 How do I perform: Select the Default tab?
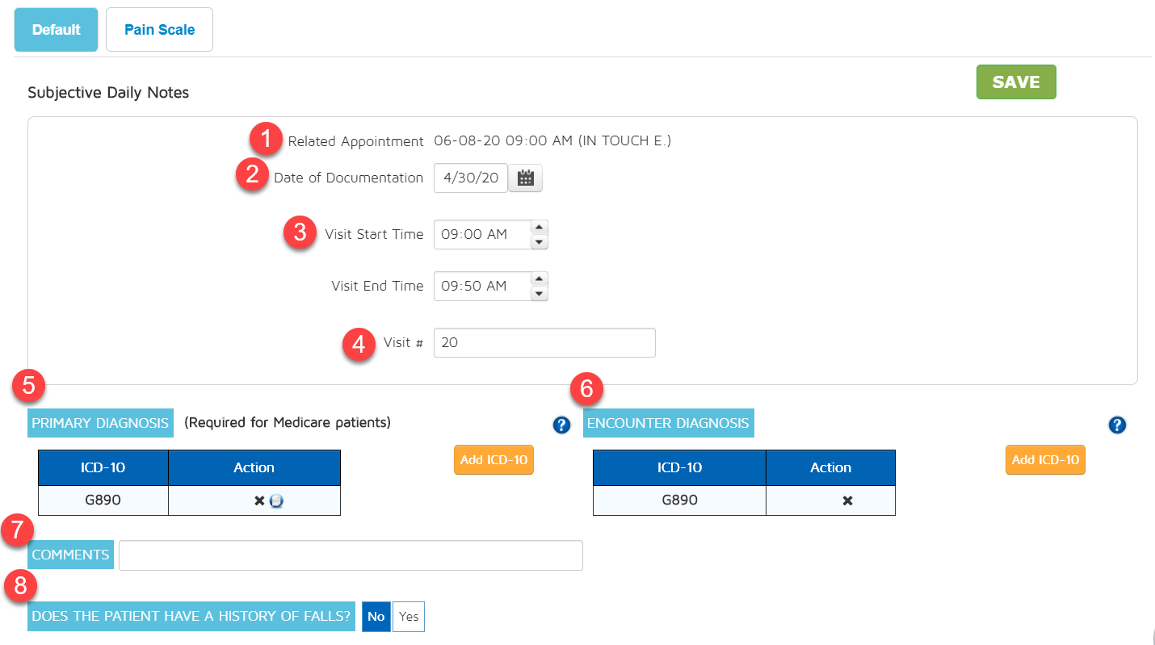click(x=56, y=30)
